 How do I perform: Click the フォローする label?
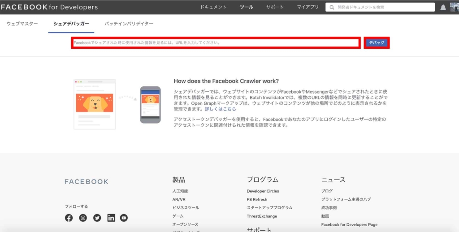coord(76,206)
